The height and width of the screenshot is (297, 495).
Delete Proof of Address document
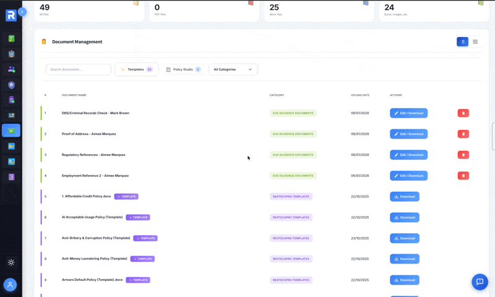click(x=463, y=134)
